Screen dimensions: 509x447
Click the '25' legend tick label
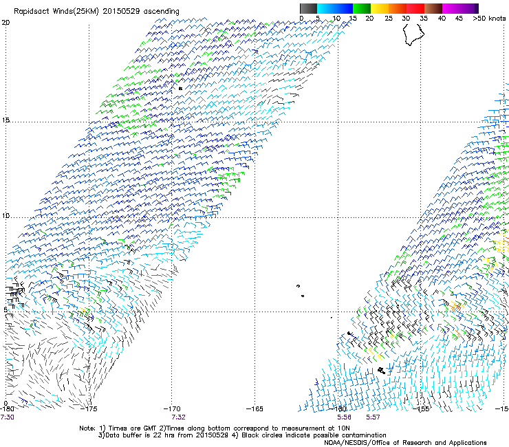click(389, 19)
